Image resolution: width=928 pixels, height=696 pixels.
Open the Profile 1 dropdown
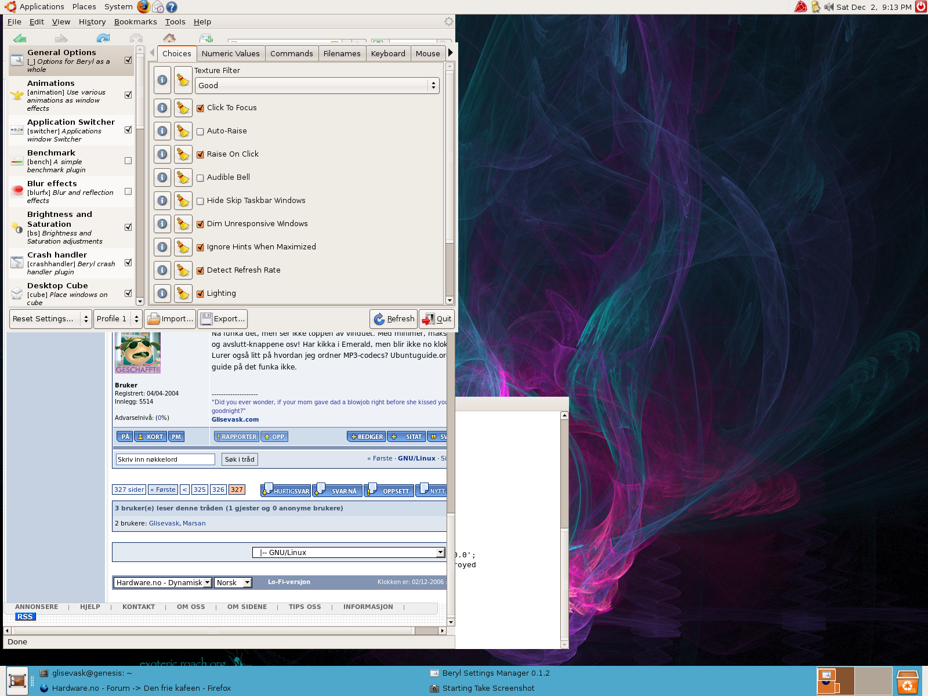118,318
